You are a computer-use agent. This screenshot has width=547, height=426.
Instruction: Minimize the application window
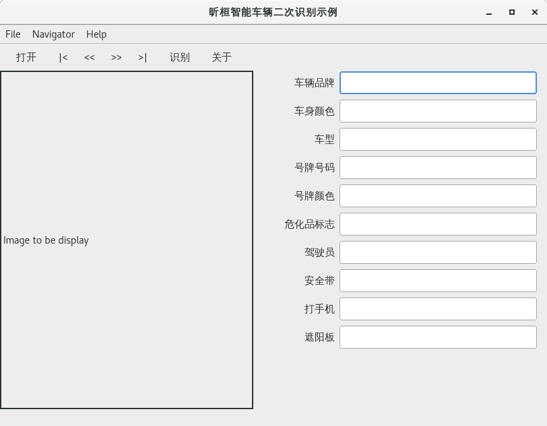point(489,13)
